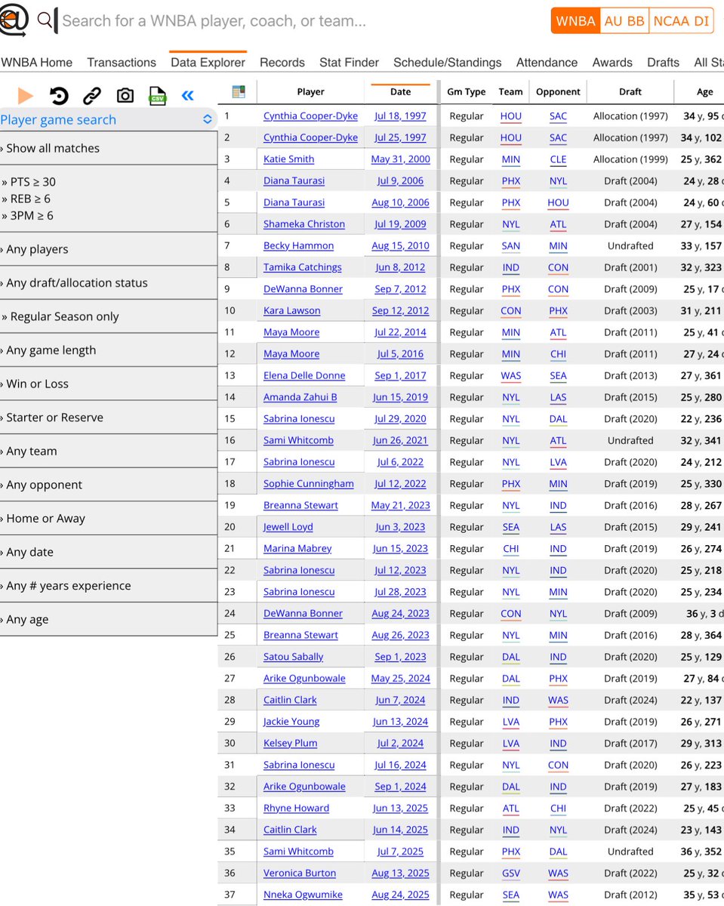Click the site logo icon

pyautogui.click(x=14, y=20)
